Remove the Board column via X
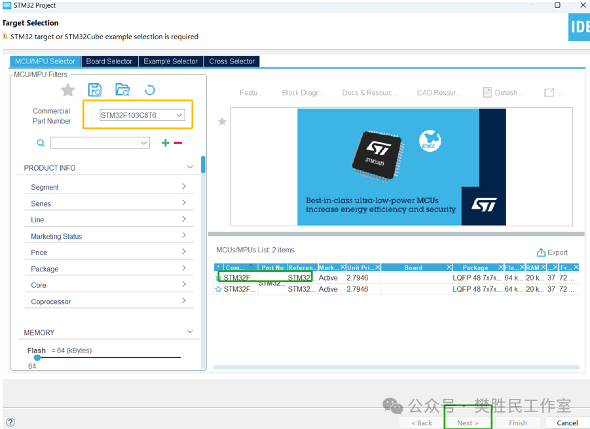The height and width of the screenshot is (429, 590). click(449, 267)
